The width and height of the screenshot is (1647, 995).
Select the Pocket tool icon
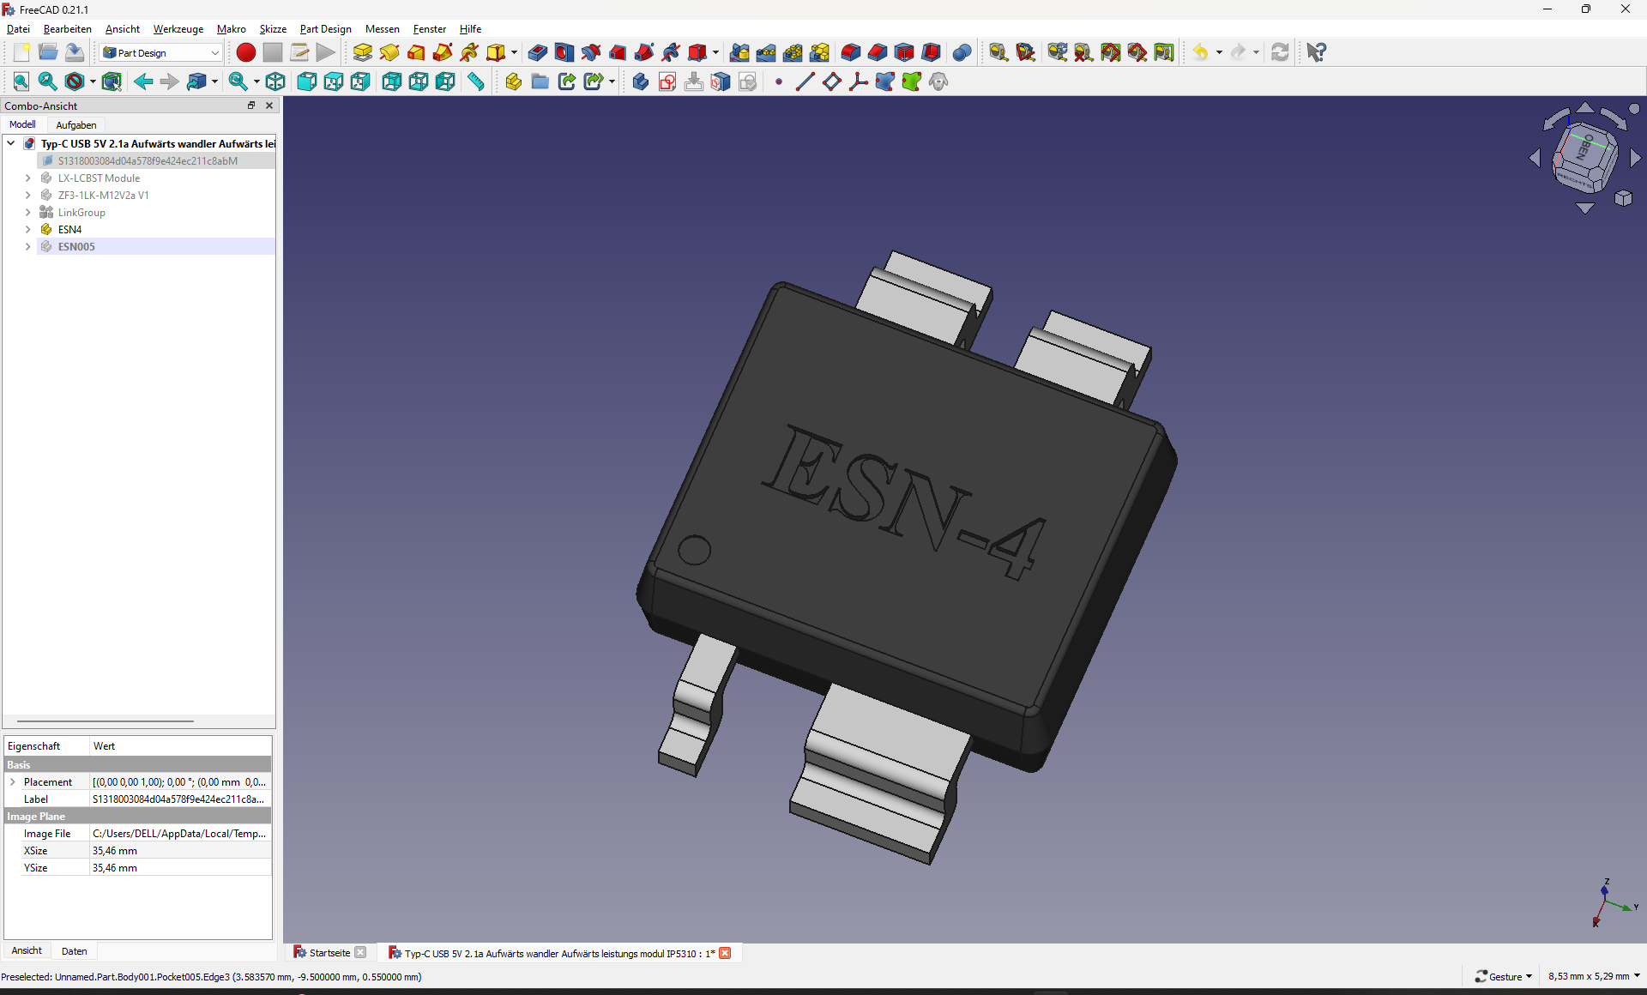tap(538, 52)
